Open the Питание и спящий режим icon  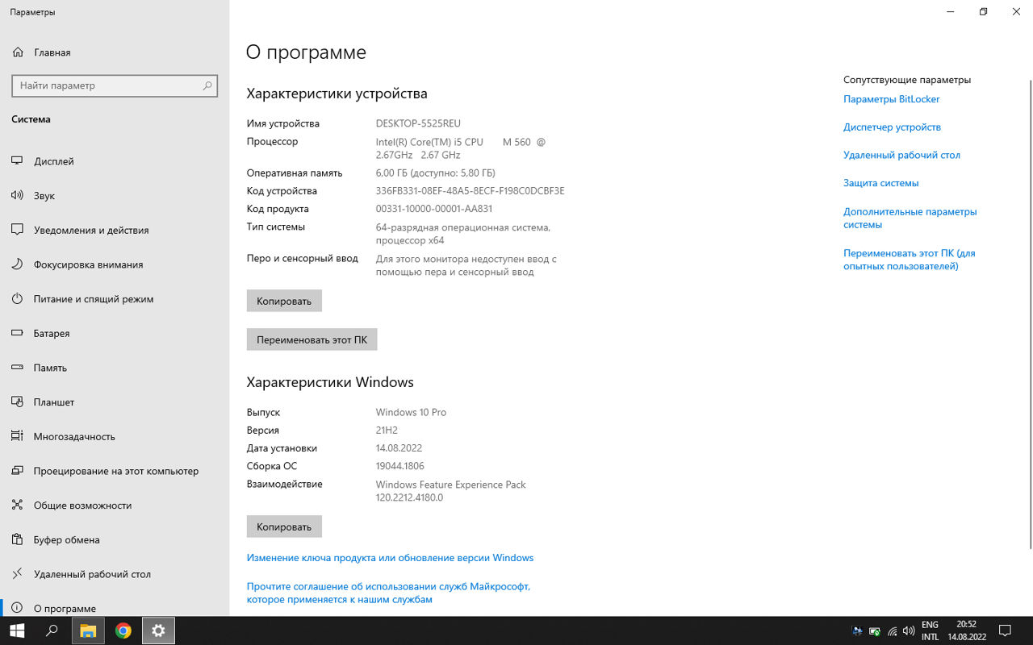[17, 299]
